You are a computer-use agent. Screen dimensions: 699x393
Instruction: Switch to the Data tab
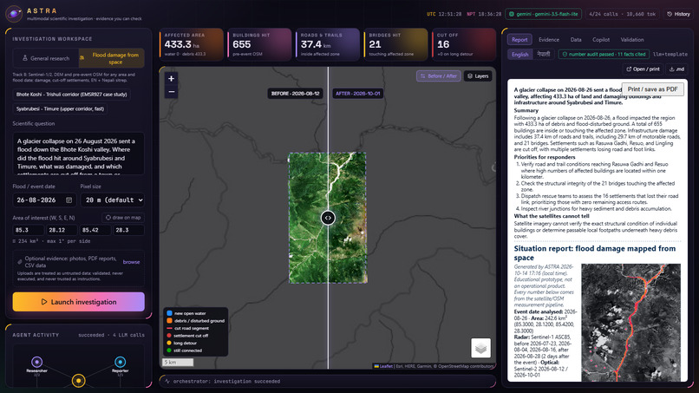pos(576,40)
